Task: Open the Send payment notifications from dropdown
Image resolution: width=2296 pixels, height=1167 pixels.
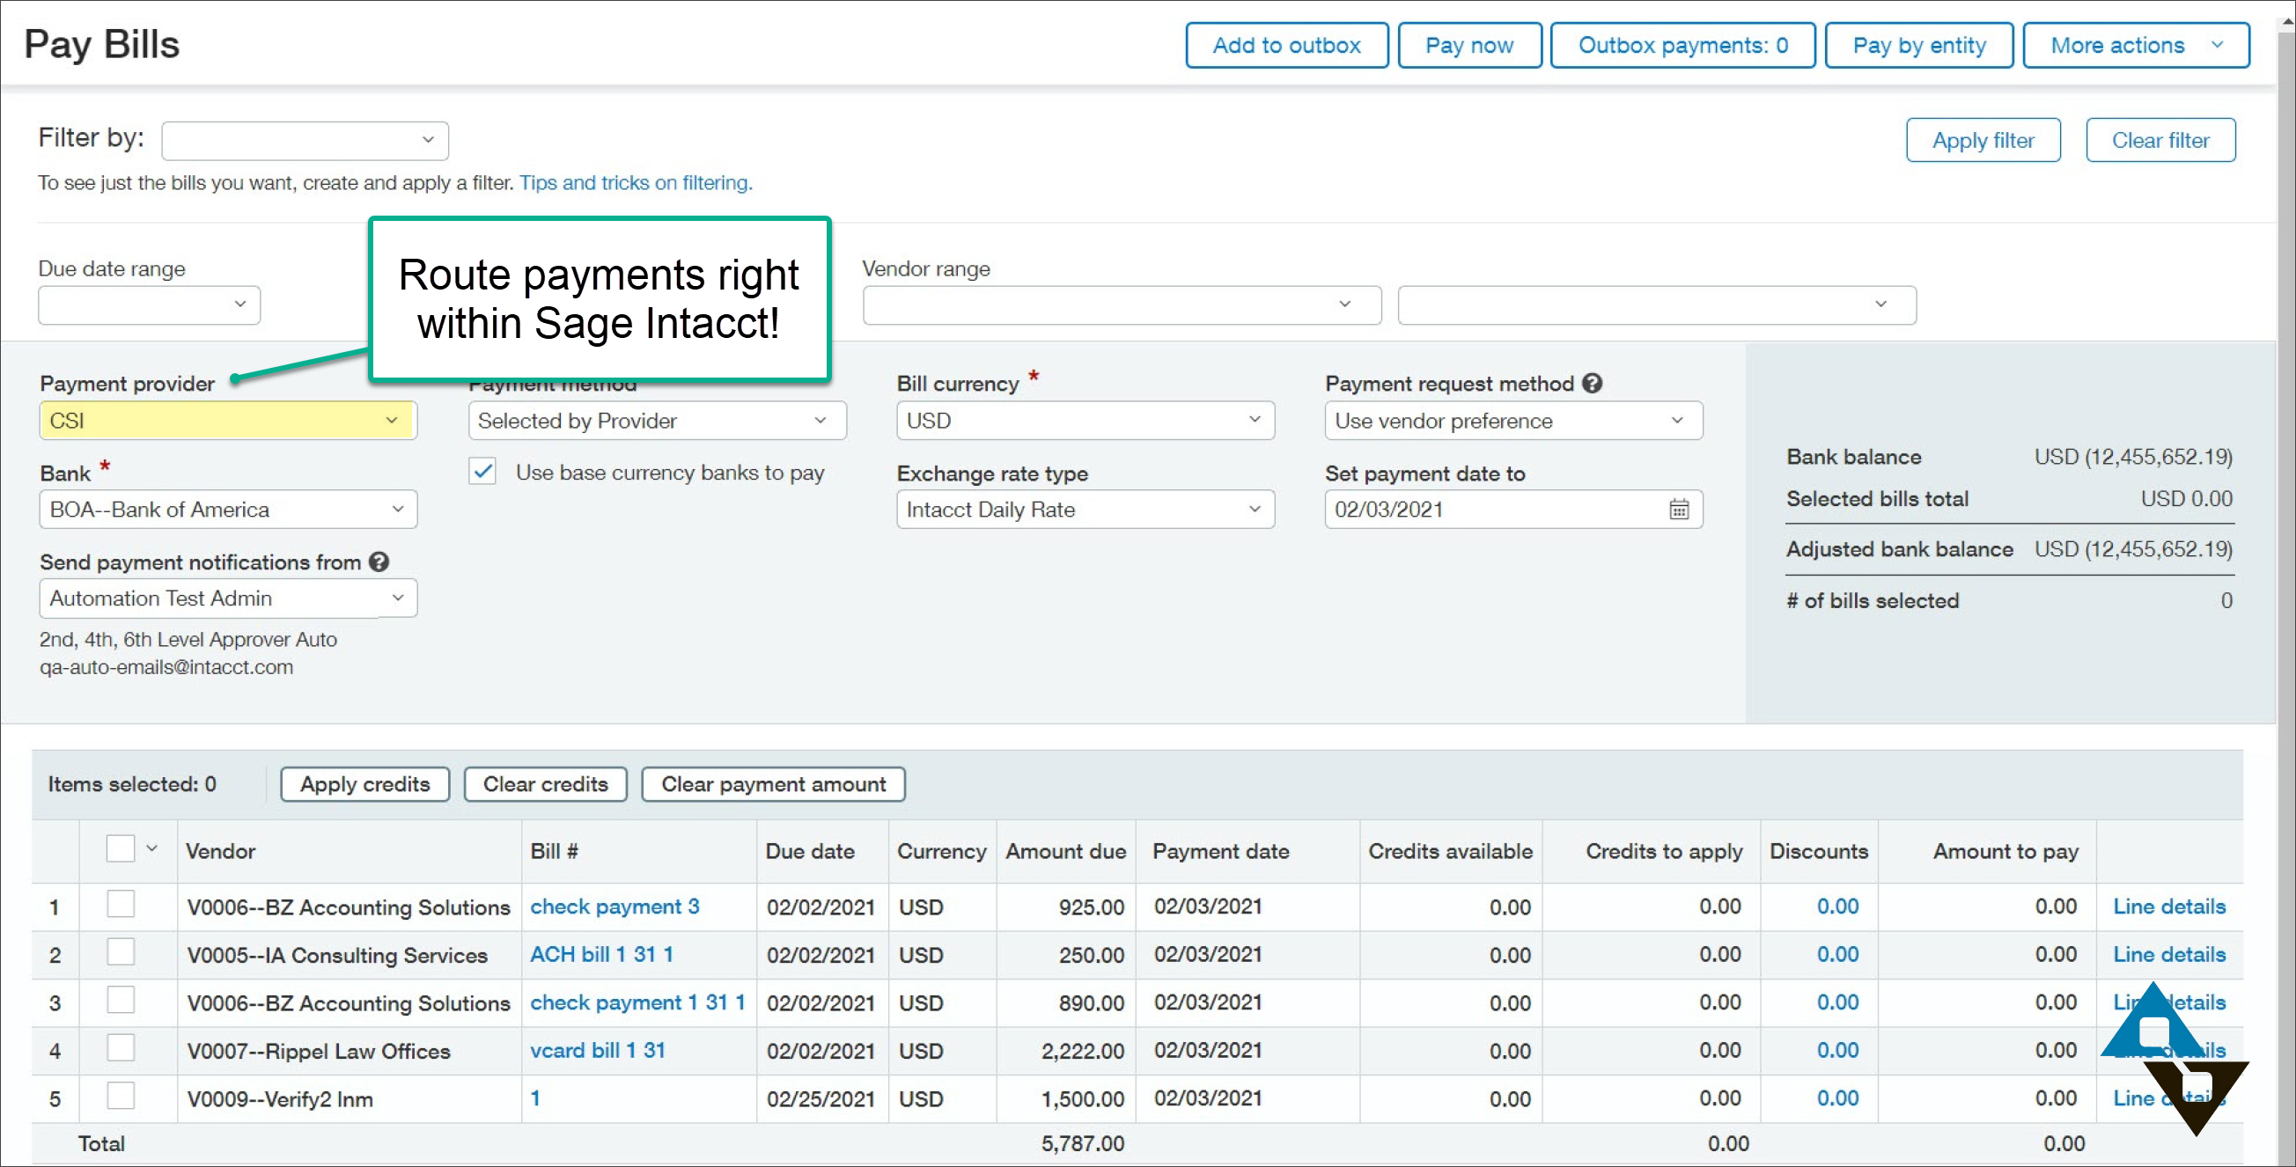Action: click(228, 598)
